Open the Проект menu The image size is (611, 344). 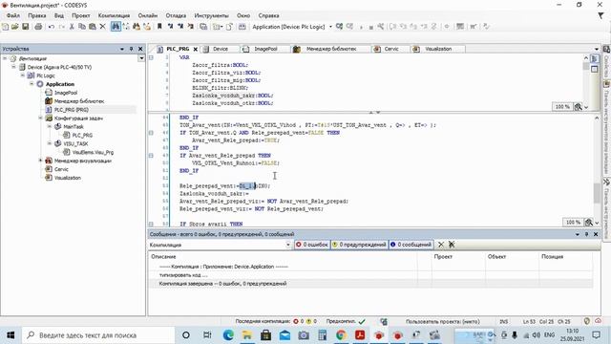pos(80,15)
